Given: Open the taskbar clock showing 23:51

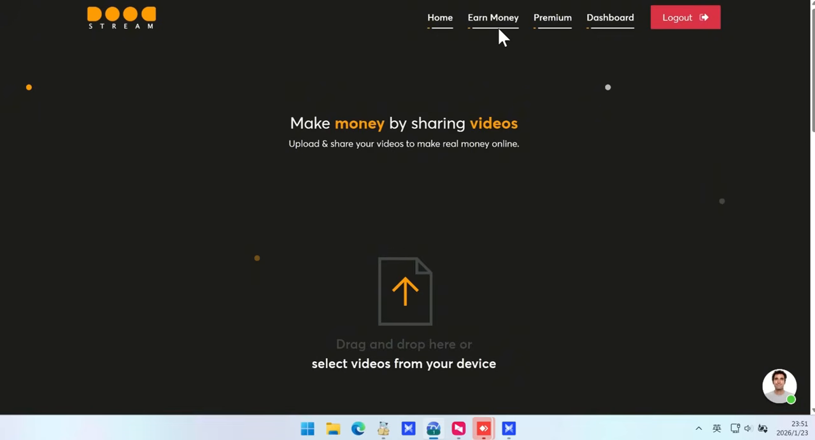Looking at the screenshot, I should click(x=792, y=429).
